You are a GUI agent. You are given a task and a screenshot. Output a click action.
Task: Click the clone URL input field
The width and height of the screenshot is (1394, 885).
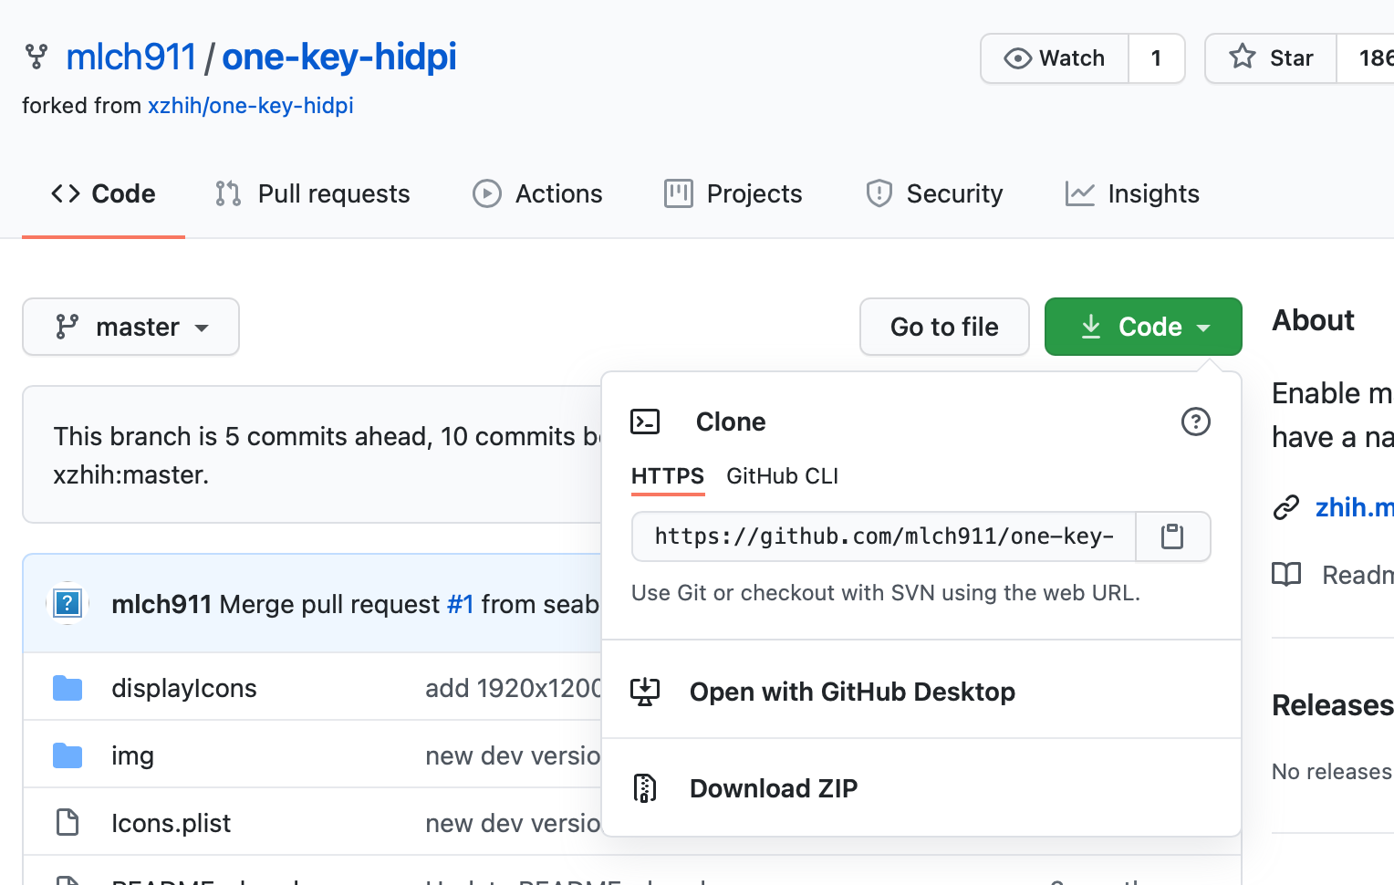(x=884, y=536)
